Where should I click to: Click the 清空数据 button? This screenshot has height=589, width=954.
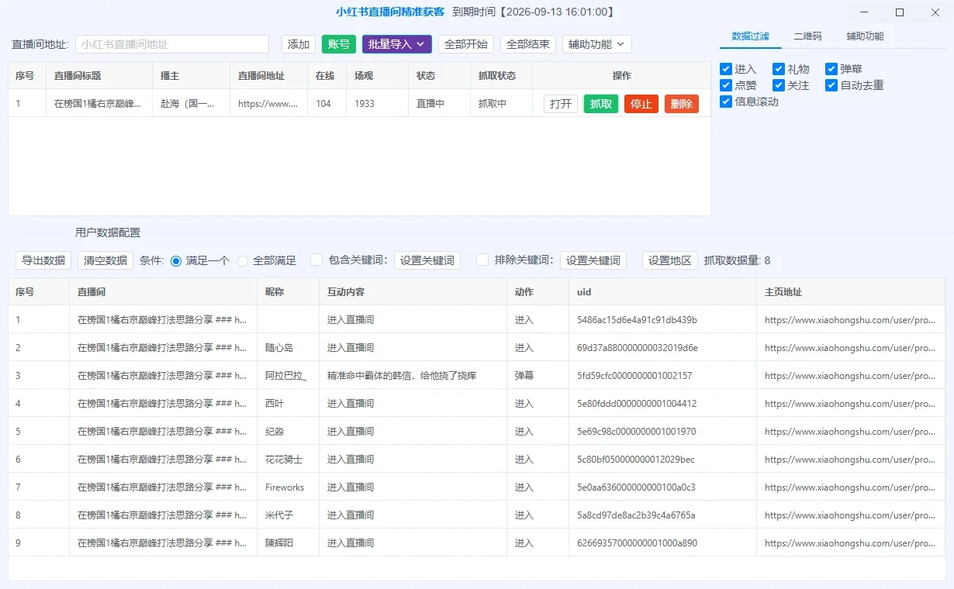pyautogui.click(x=105, y=260)
